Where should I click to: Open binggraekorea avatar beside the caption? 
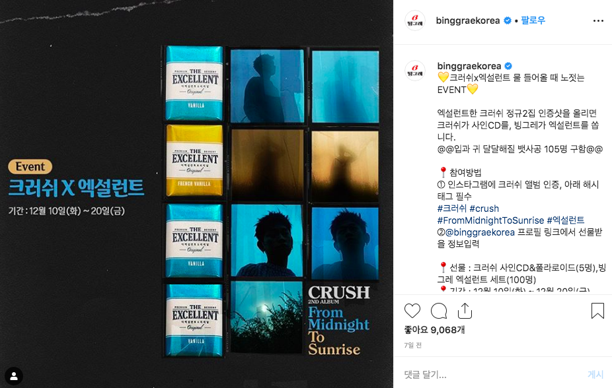pos(415,71)
